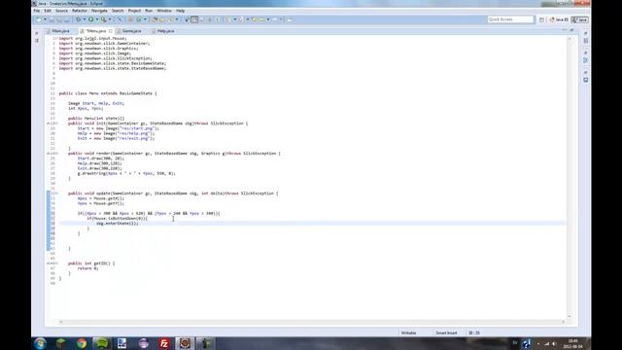
Task: Click the New file toolbar icon
Action: click(39, 19)
